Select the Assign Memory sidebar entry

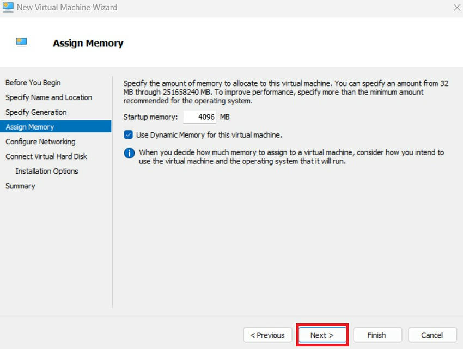[29, 127]
